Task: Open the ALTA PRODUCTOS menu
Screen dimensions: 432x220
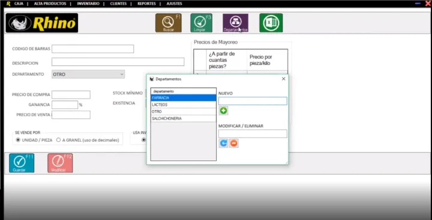Action: (50, 4)
